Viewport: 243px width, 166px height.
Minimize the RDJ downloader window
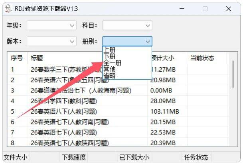point(182,8)
